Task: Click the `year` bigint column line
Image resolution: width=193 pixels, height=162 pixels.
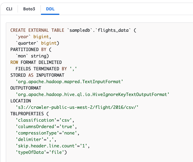Action: [x=33, y=37]
